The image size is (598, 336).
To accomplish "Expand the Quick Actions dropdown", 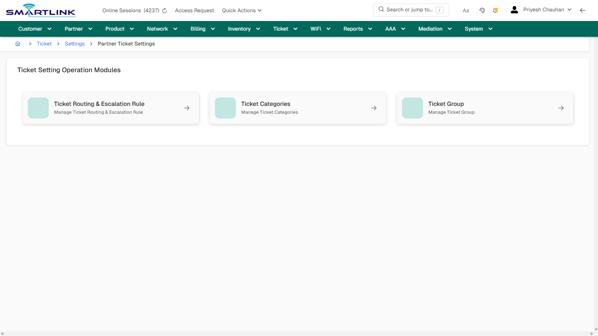I will pos(241,10).
